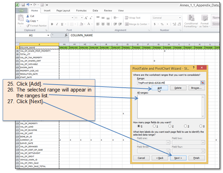Image resolution: width=223 pixels, height=173 pixels.
Task: Click the Add button in the wizard
Action: click(x=159, y=88)
